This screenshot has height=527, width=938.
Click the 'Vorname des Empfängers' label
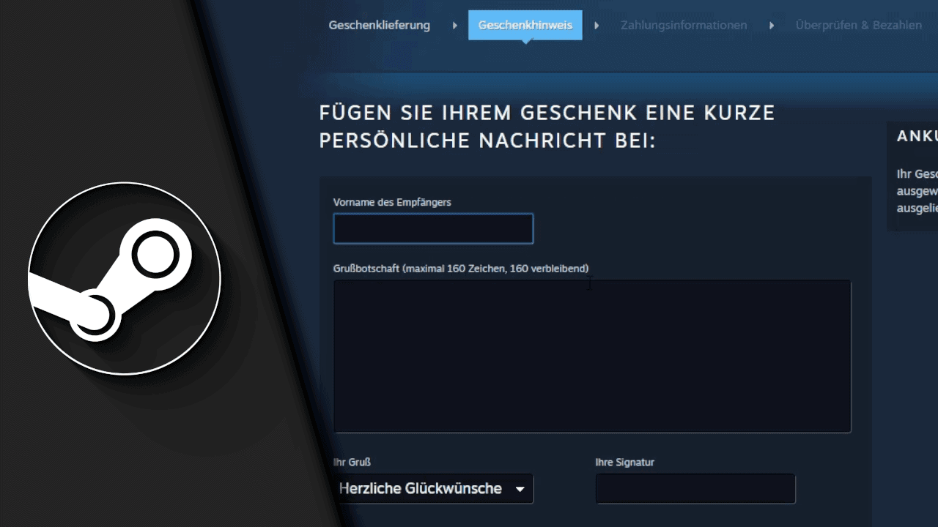(392, 202)
